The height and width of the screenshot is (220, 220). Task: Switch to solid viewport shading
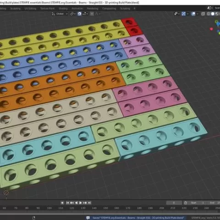pyautogui.click(x=213, y=14)
